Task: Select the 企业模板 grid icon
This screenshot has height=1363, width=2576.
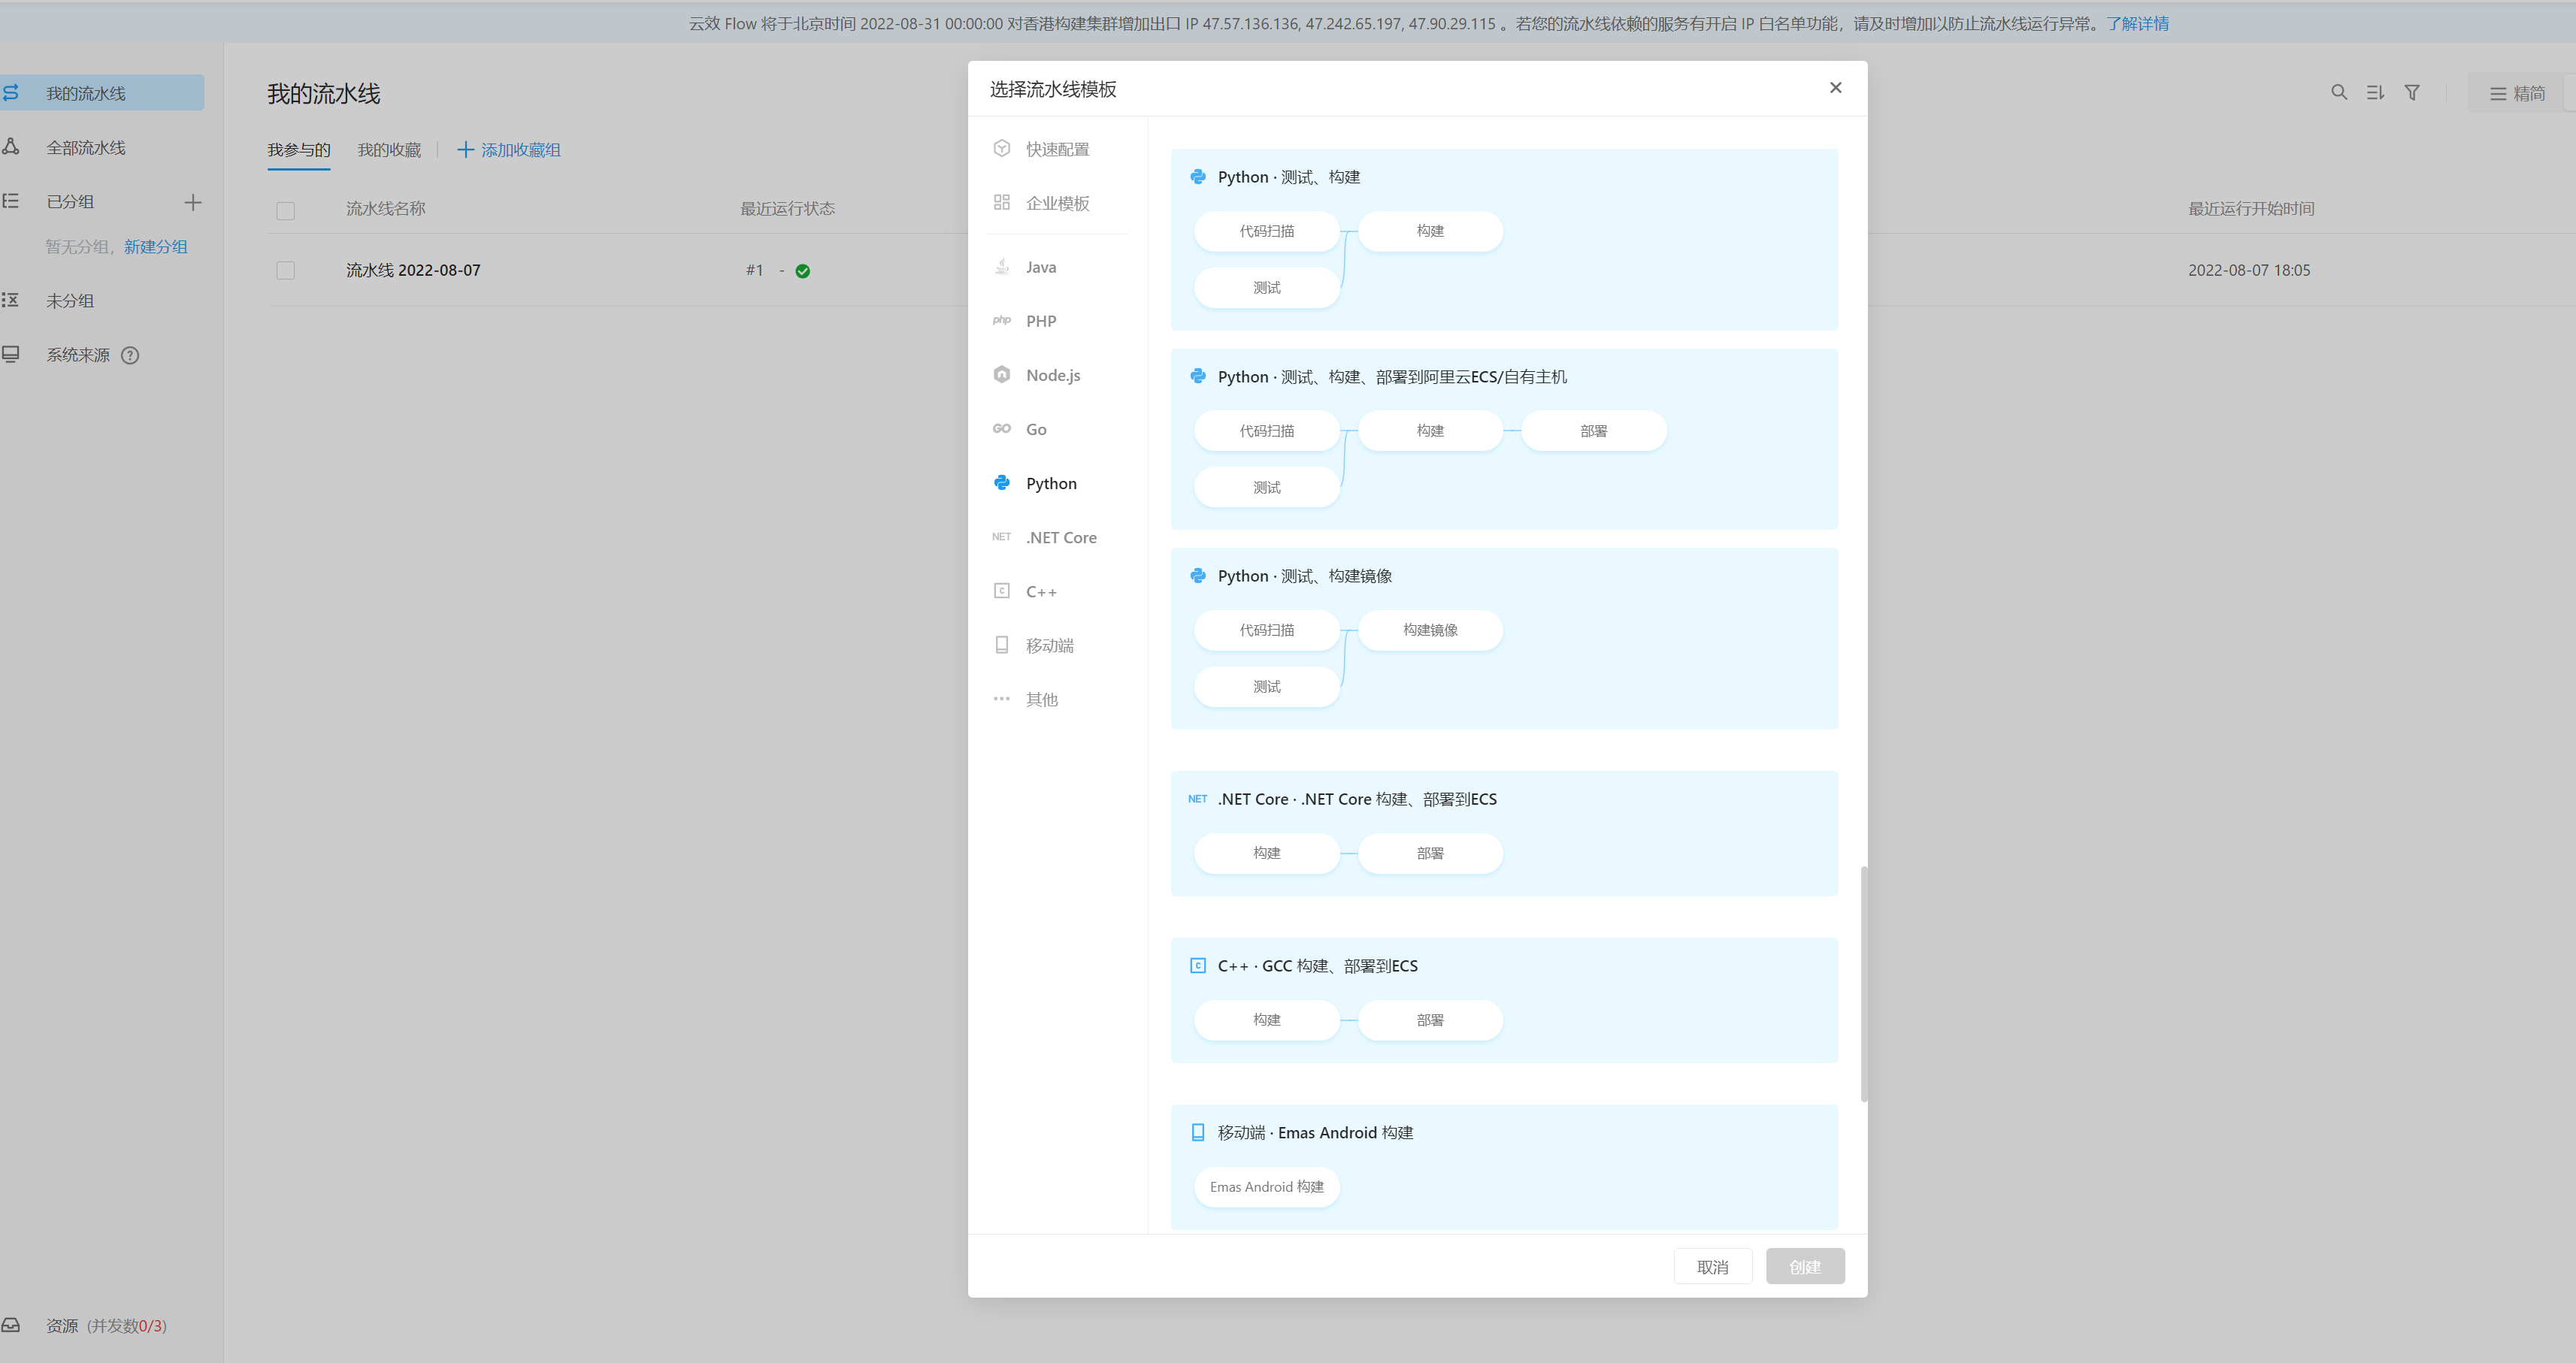Action: point(1002,203)
